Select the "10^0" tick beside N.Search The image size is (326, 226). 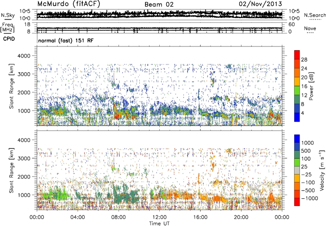(x=294, y=18)
